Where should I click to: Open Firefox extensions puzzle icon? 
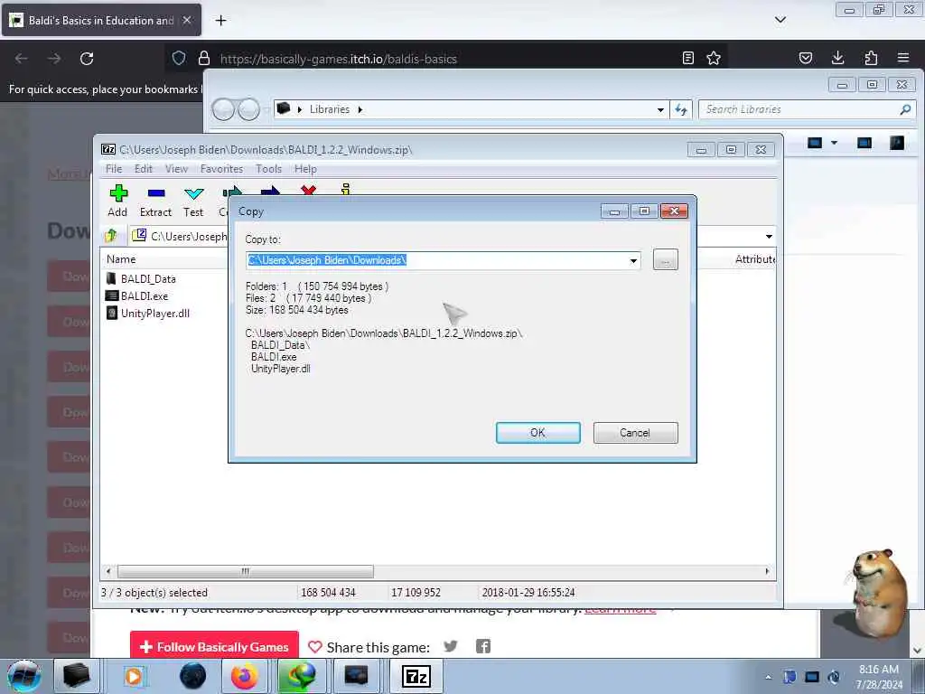pos(871,58)
